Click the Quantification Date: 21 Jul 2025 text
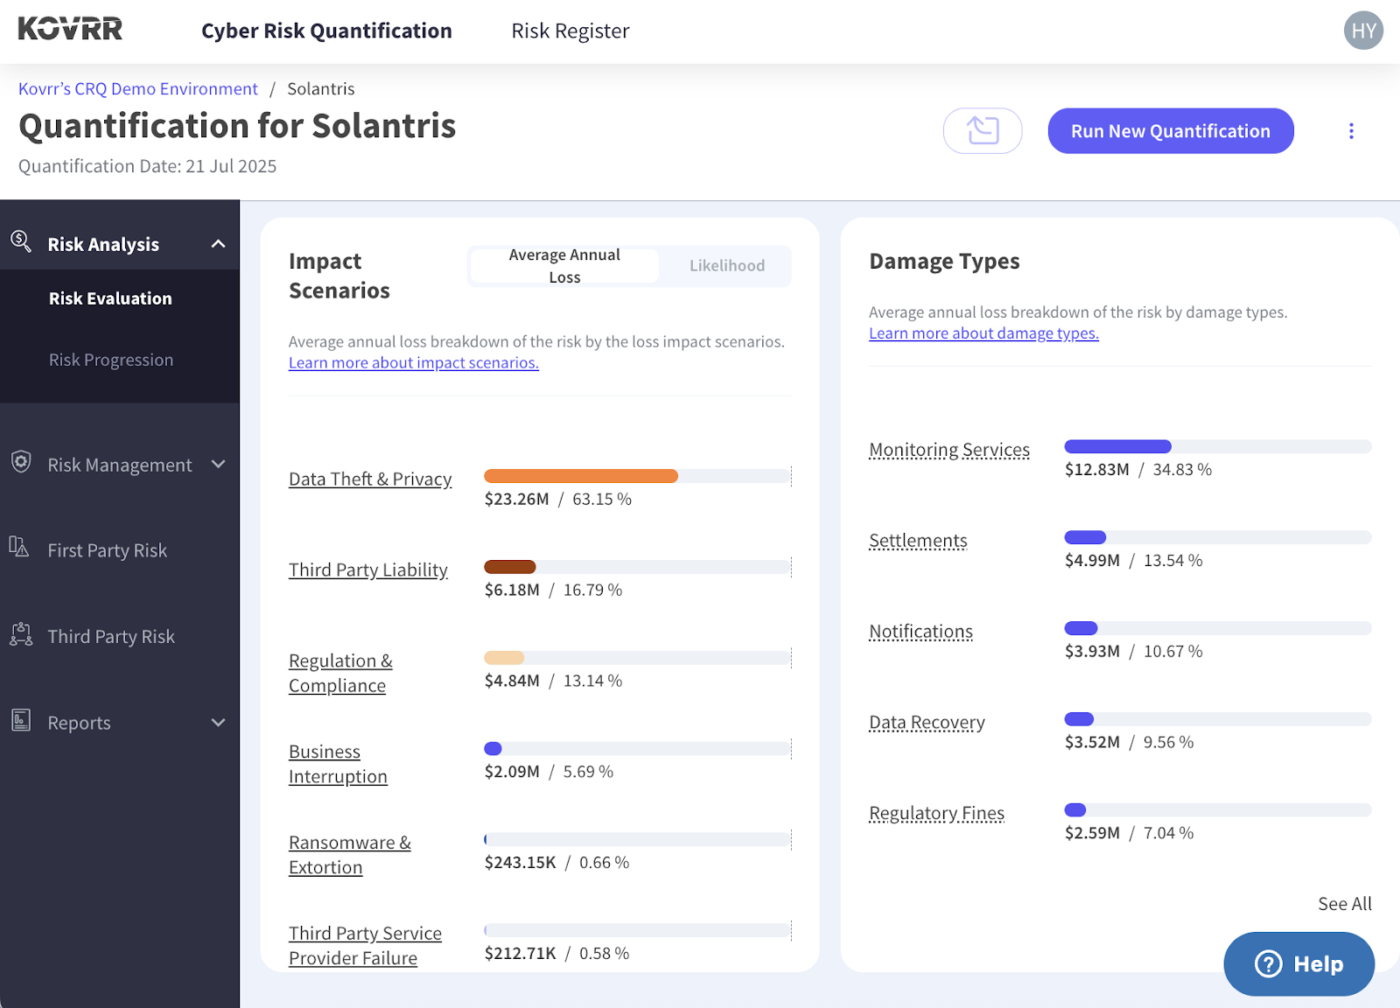The width and height of the screenshot is (1400, 1008). (x=148, y=166)
